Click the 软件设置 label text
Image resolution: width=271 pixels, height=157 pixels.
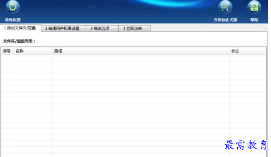pyautogui.click(x=13, y=20)
